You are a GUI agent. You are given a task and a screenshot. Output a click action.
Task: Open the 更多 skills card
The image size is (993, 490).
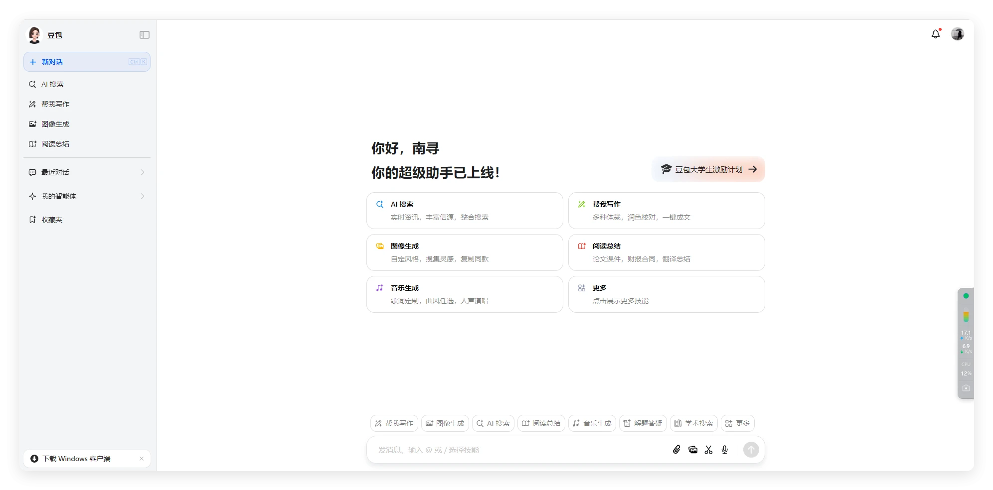pos(666,294)
